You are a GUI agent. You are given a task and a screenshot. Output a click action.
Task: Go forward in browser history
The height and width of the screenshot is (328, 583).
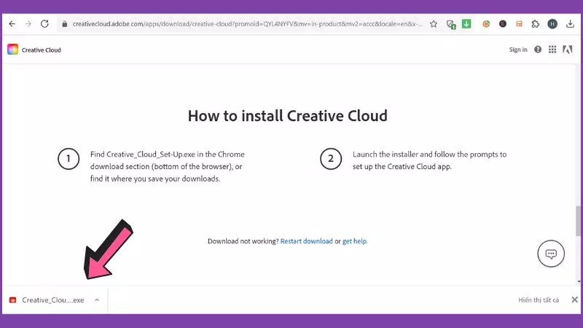point(28,24)
